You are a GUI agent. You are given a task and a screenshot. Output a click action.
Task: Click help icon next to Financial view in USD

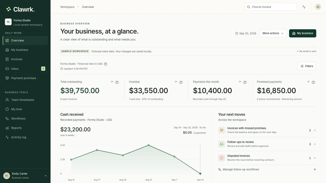(105, 64)
